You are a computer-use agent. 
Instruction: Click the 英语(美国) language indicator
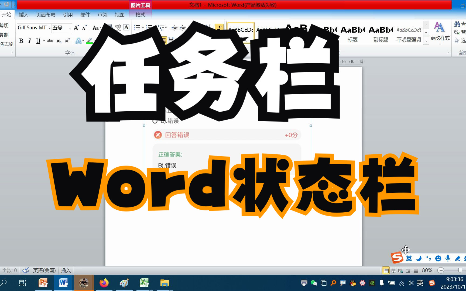(44, 270)
